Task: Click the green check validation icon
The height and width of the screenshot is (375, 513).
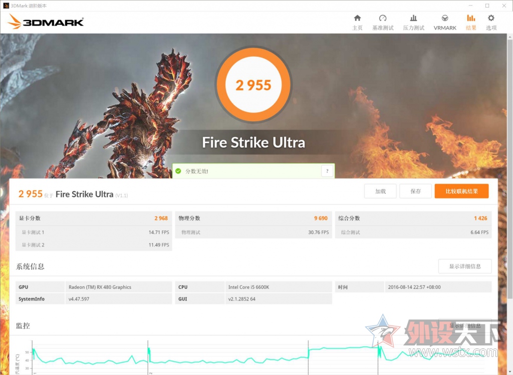Action: click(x=178, y=171)
